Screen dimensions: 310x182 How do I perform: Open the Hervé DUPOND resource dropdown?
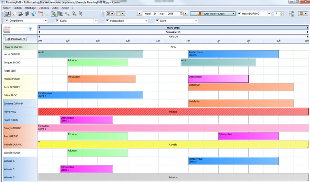[269, 14]
